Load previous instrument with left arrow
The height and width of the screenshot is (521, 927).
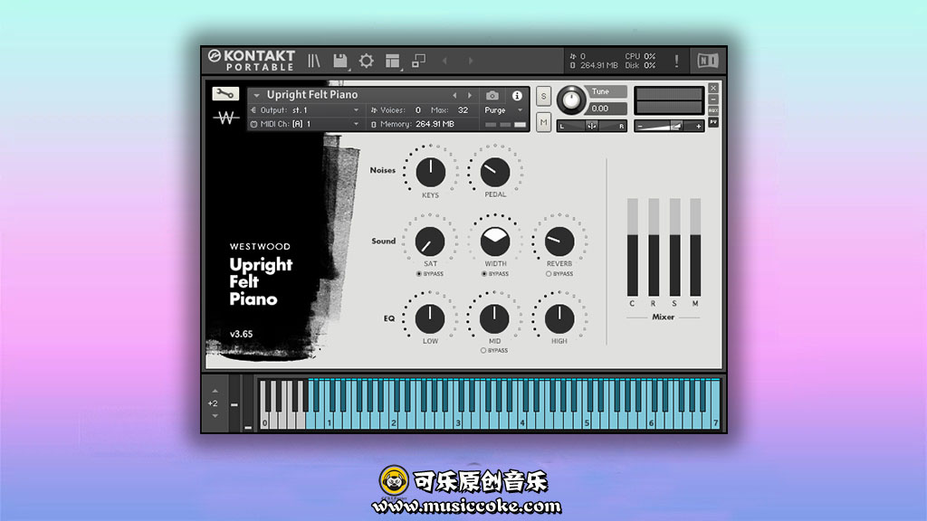454,95
